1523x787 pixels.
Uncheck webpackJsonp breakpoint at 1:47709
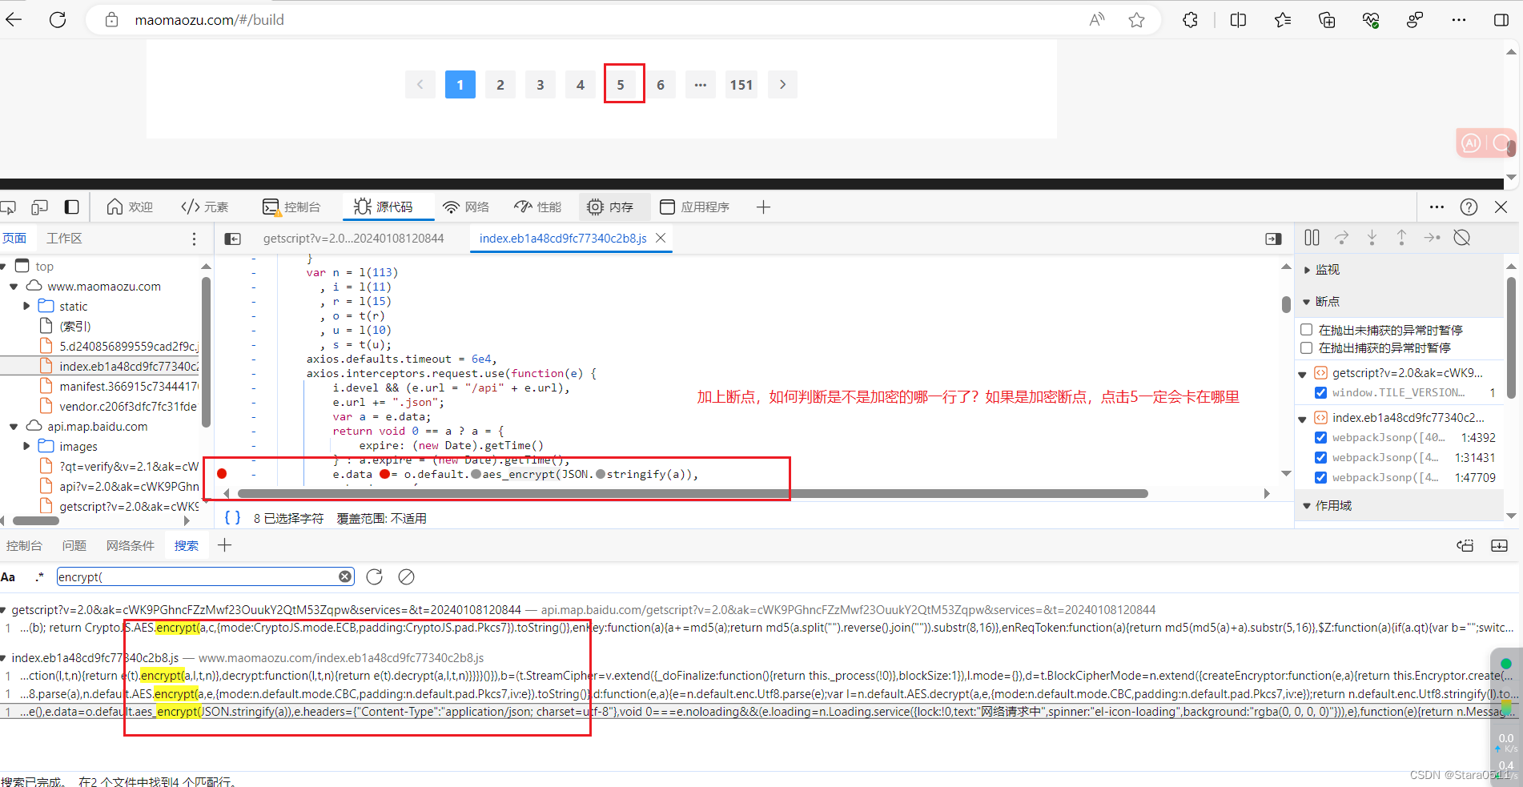tap(1320, 477)
